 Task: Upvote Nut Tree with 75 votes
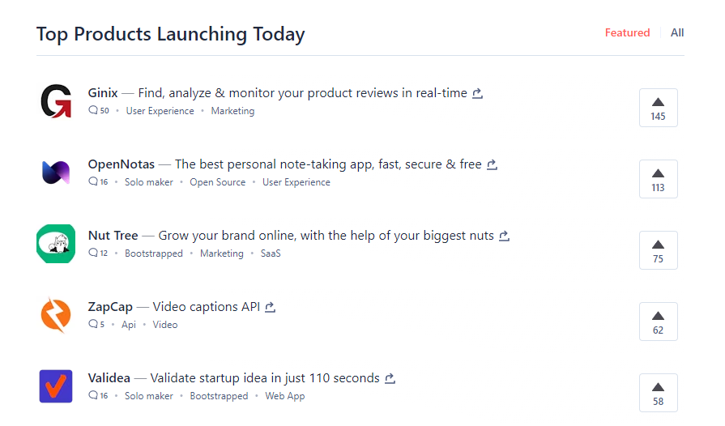[658, 250]
